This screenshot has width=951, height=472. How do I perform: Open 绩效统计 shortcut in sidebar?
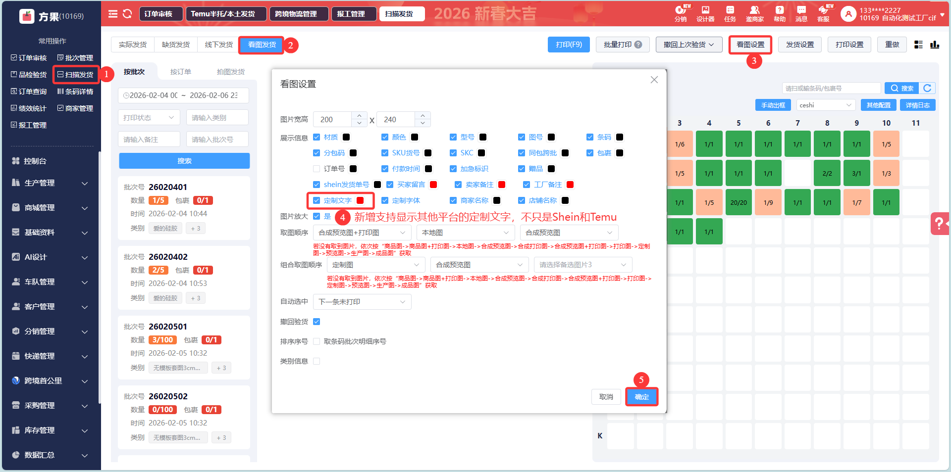tap(29, 108)
